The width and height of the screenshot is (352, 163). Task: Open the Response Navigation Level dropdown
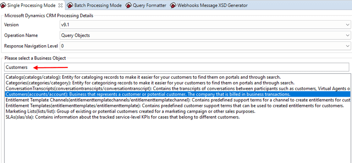(205, 46)
